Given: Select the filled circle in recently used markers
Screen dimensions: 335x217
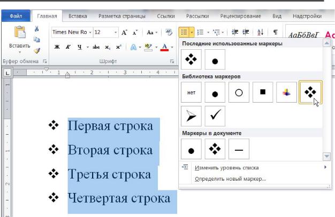Looking at the screenshot, I should click(215, 59).
